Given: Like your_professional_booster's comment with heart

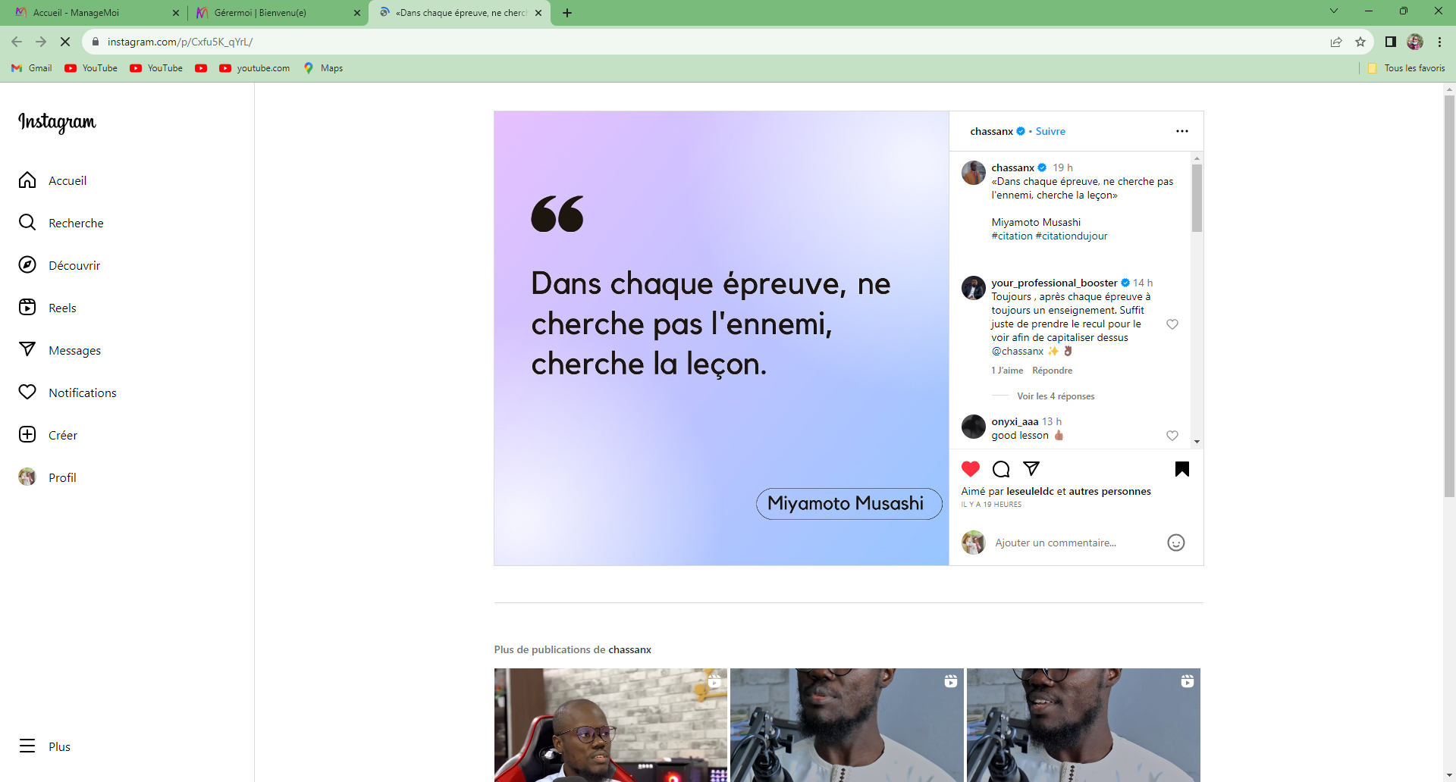Looking at the screenshot, I should [x=1172, y=324].
